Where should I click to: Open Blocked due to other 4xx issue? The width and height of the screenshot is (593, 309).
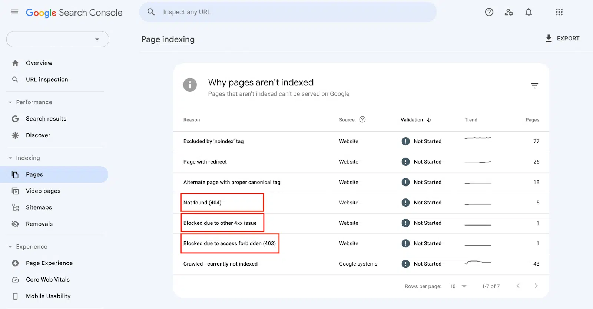[x=220, y=223]
